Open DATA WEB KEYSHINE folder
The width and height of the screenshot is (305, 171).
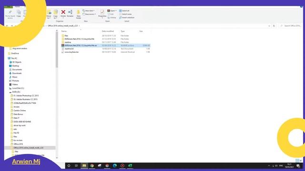[x=21, y=122]
